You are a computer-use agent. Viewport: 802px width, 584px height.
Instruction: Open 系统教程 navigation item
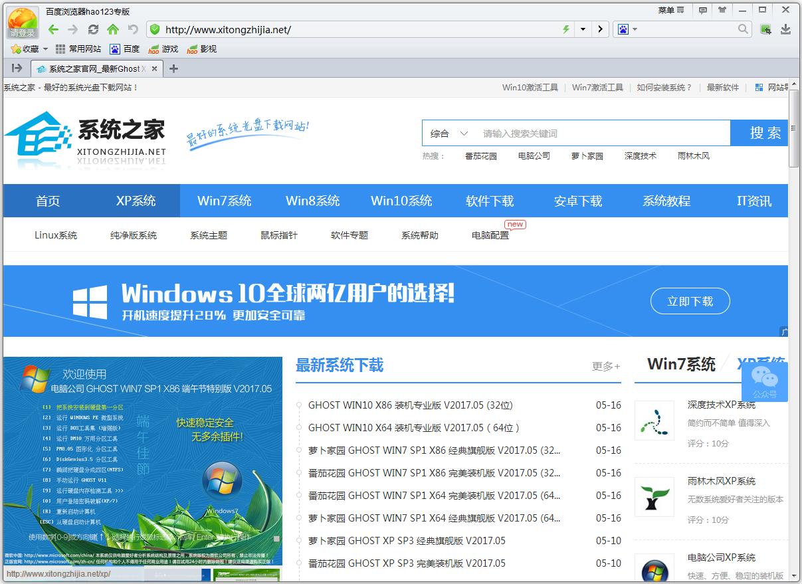[x=666, y=201]
